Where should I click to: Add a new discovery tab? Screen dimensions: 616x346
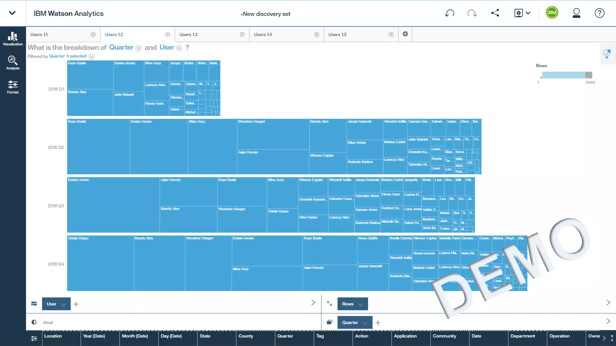click(x=405, y=34)
